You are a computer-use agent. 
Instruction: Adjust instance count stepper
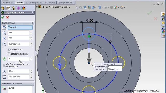click(x=31, y=59)
